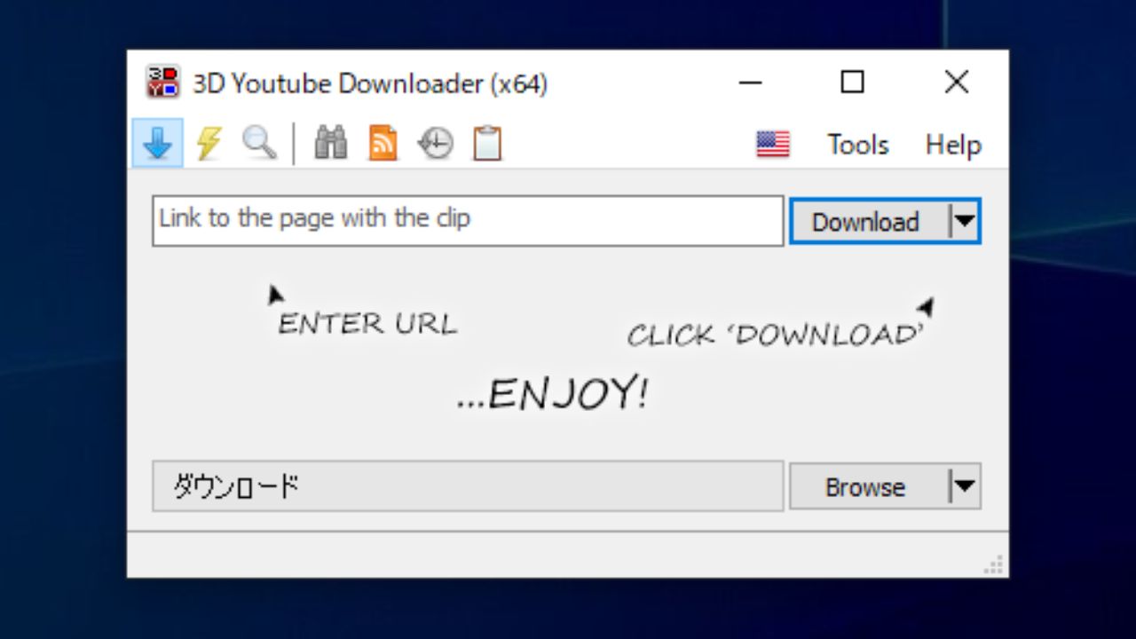
Task: Open the orange RSS feed icon
Action: [383, 143]
